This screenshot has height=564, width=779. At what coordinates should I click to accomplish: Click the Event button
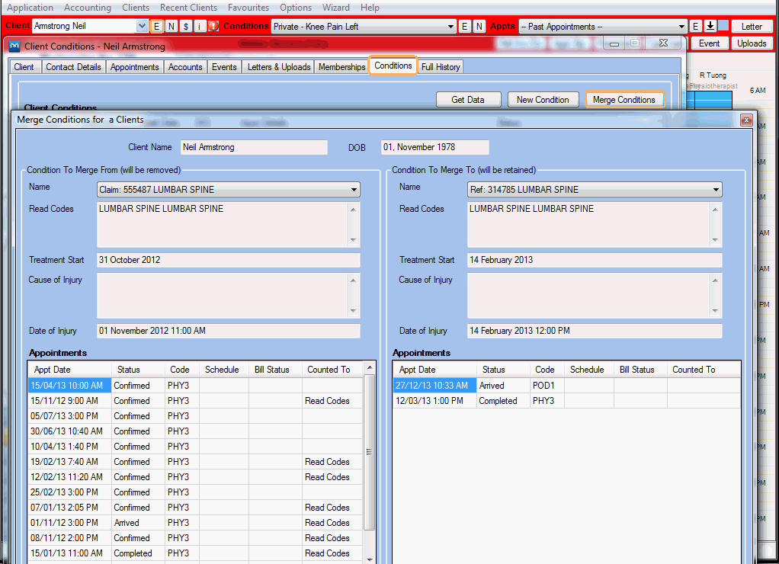[x=709, y=43]
